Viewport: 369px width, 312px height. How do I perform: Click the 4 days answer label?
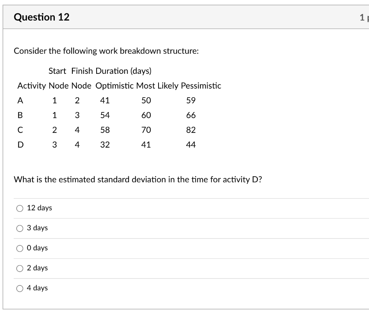pos(37,288)
